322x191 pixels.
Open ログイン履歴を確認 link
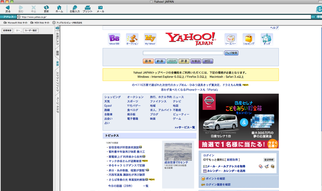click(218, 185)
